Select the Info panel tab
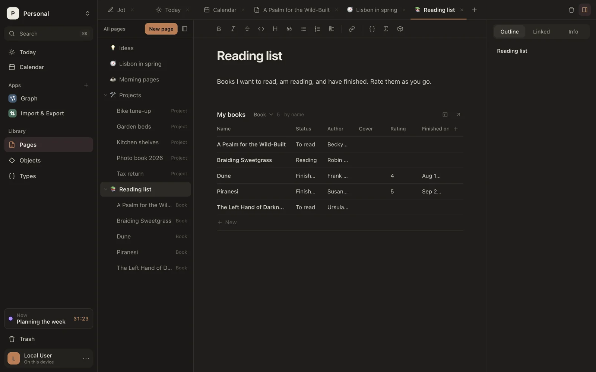This screenshot has height=372, width=596. pos(573,32)
